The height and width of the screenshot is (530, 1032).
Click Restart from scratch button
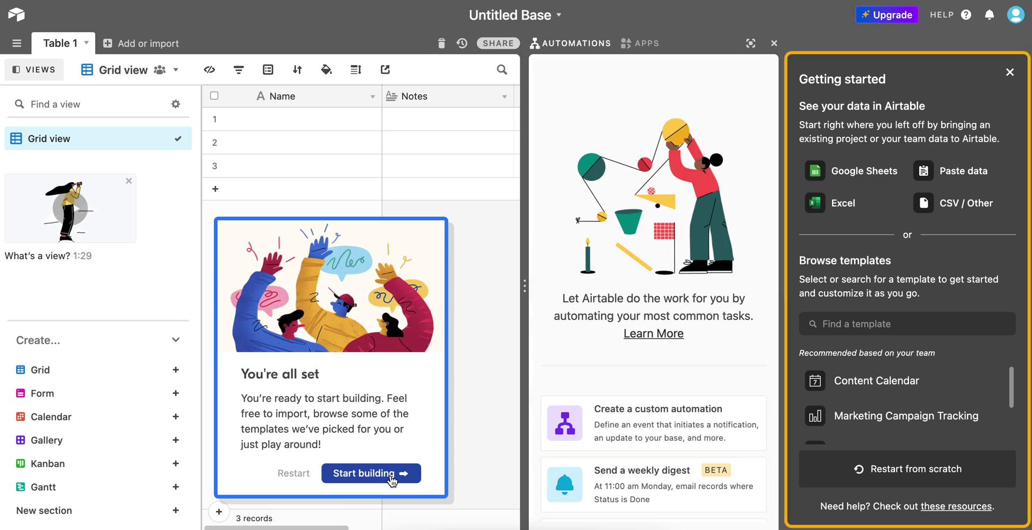[x=907, y=469]
